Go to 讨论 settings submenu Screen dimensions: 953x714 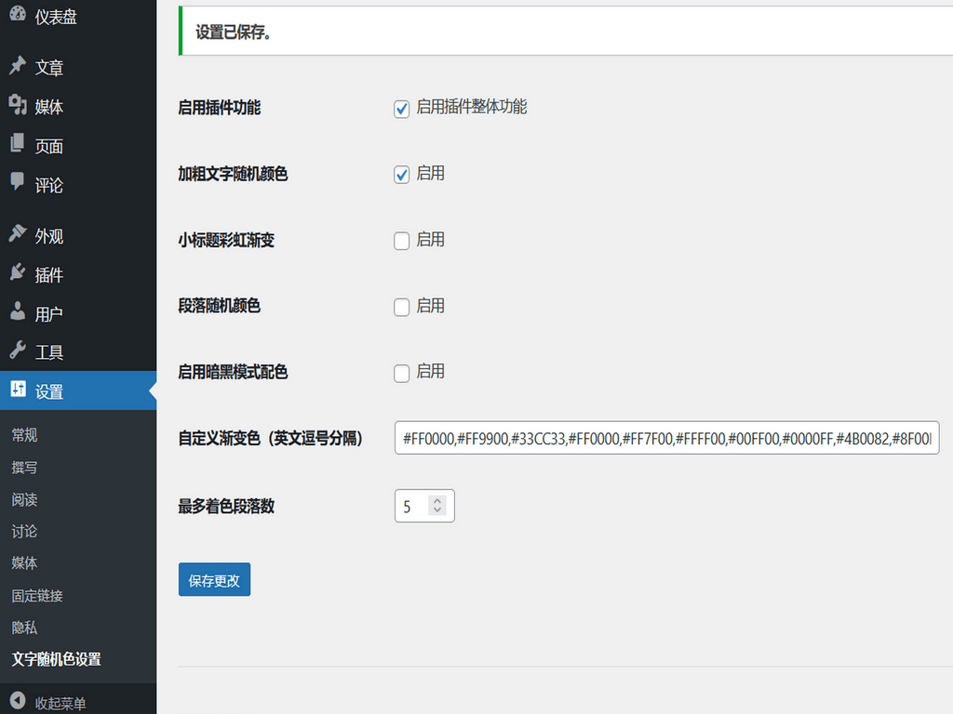[x=24, y=531]
